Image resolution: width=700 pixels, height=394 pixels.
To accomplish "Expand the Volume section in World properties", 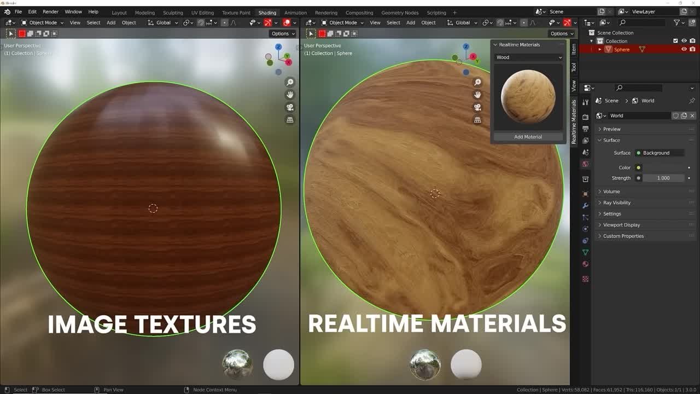I will click(611, 191).
